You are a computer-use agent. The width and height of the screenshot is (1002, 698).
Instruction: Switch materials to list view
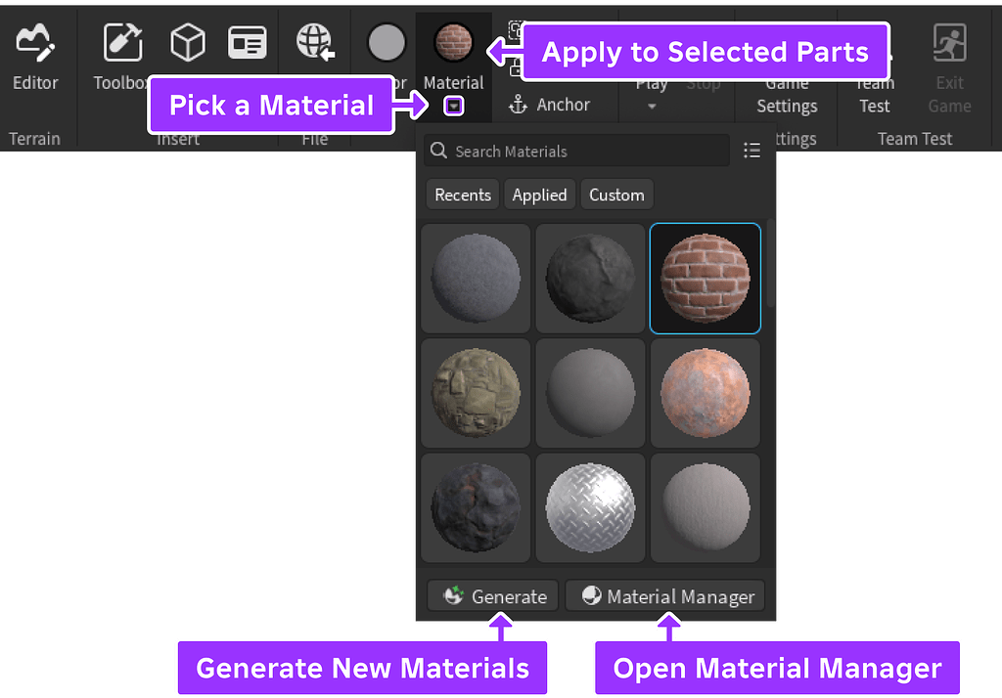pyautogui.click(x=751, y=151)
